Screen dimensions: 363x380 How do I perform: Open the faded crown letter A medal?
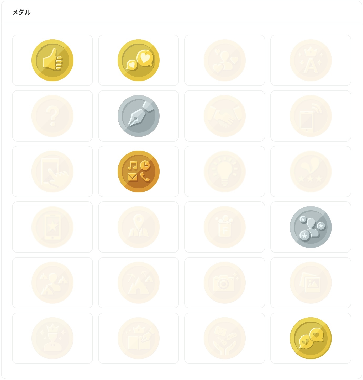311,60
